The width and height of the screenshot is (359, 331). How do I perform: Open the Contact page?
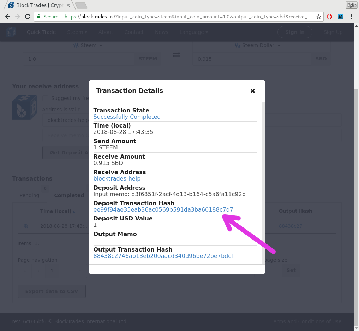coord(134,32)
